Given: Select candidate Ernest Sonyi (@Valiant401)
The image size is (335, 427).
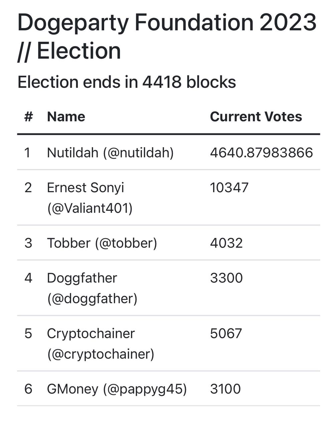Looking at the screenshot, I should 90,198.
